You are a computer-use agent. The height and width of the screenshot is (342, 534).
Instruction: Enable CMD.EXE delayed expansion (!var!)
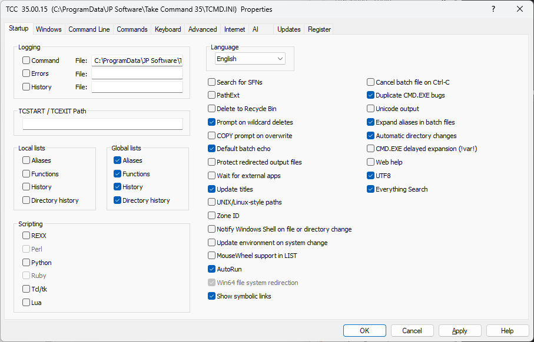click(x=370, y=149)
